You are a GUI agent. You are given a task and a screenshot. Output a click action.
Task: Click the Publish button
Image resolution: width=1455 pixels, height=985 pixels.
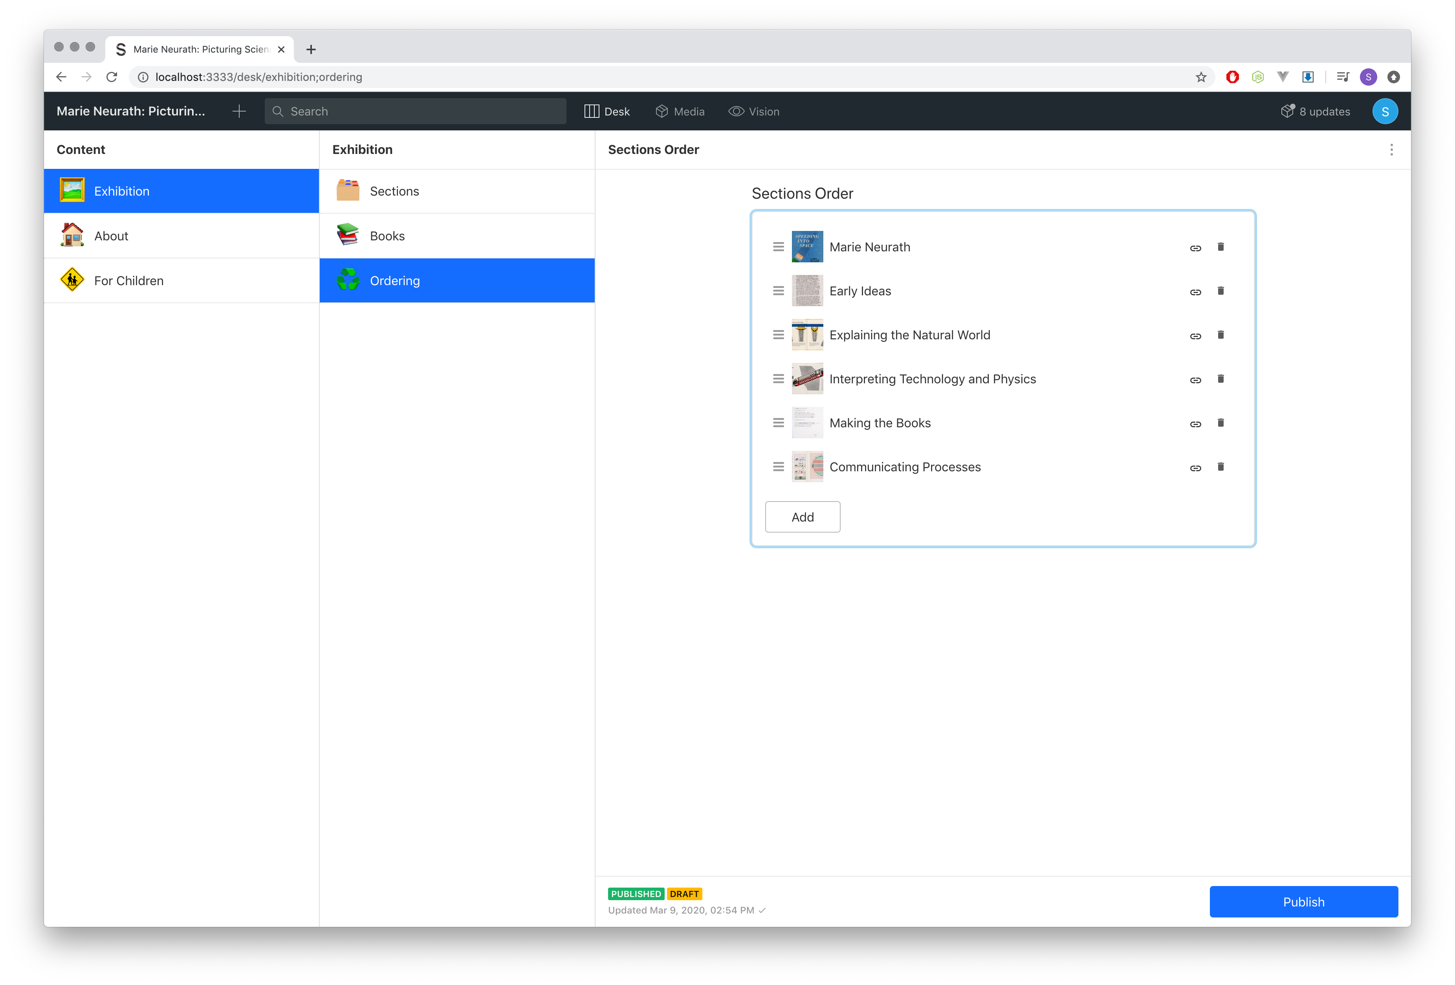coord(1303,902)
